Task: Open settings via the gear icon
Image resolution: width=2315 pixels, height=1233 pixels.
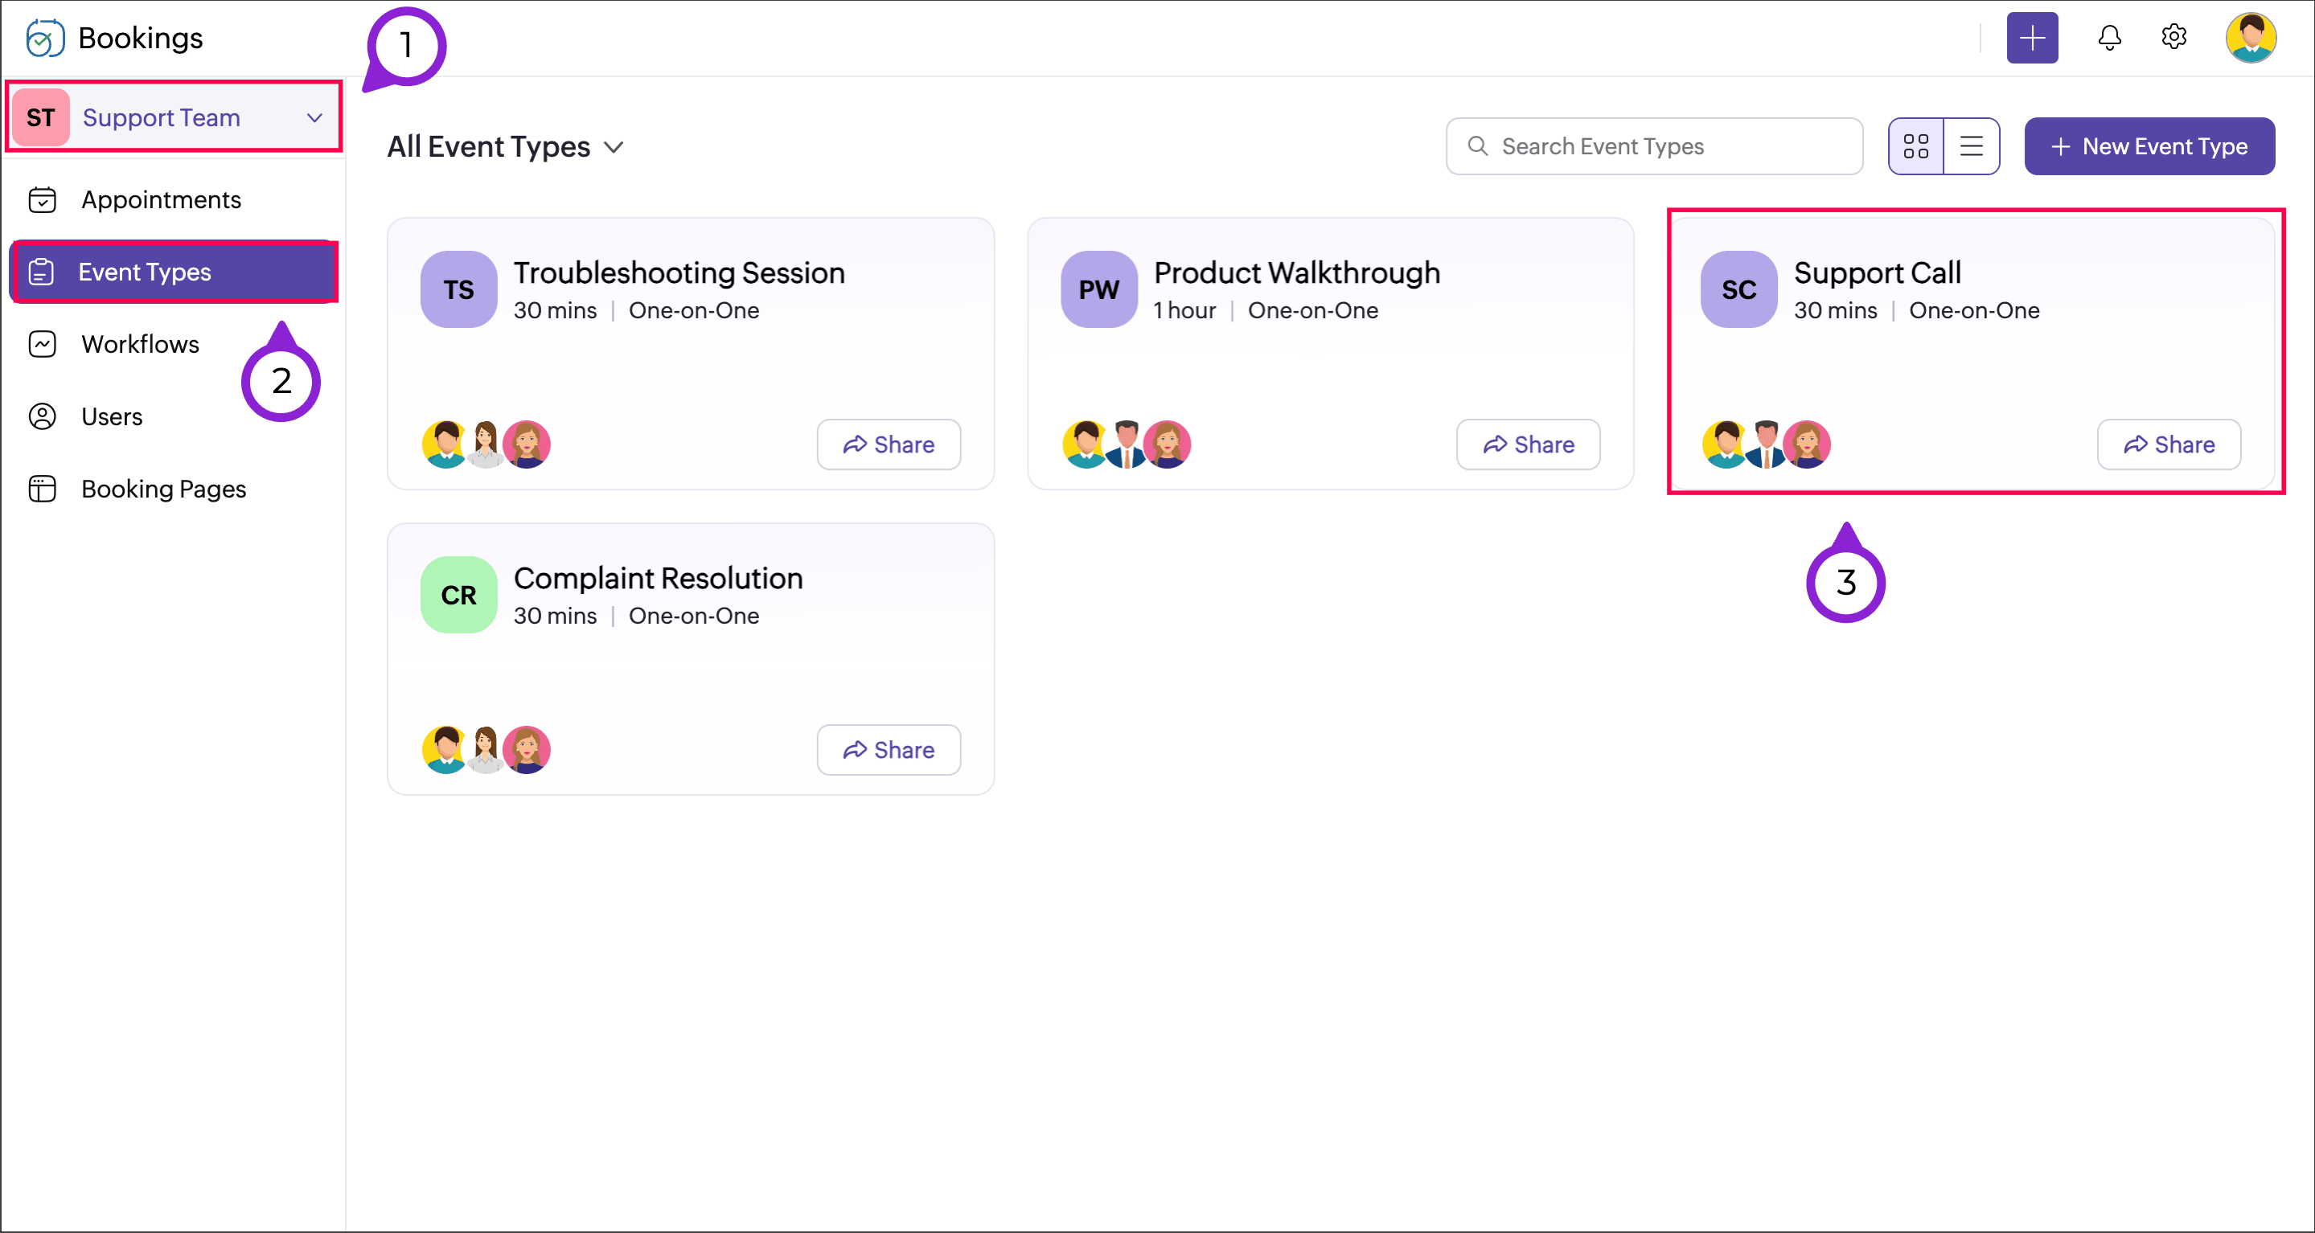Action: click(2173, 38)
